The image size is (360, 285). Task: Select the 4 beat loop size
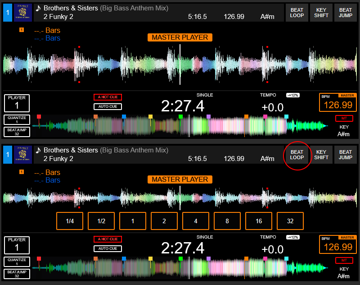(x=196, y=221)
